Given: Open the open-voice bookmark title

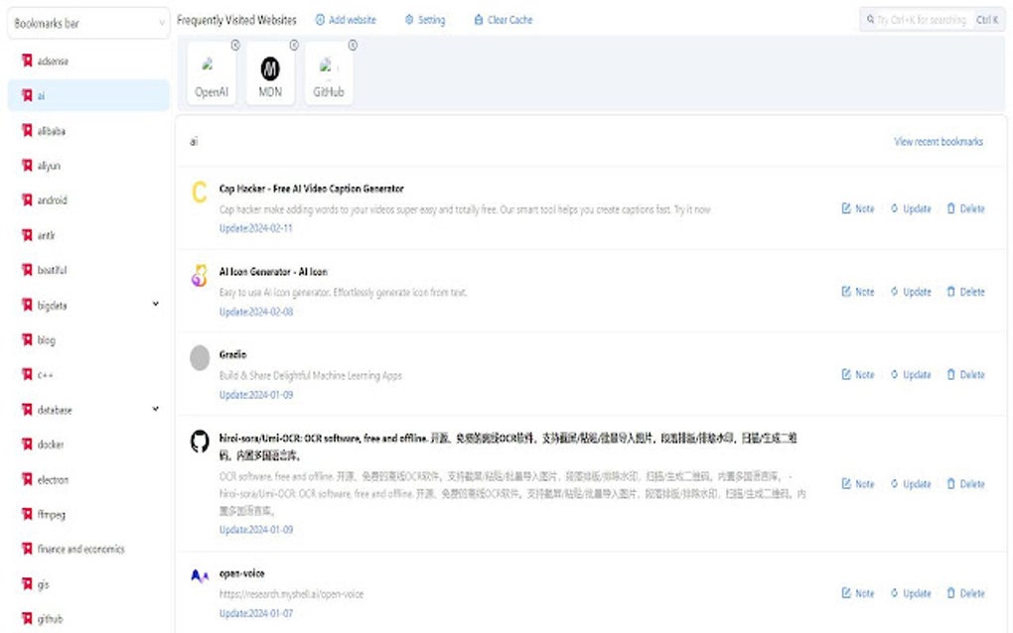Looking at the screenshot, I should [241, 573].
